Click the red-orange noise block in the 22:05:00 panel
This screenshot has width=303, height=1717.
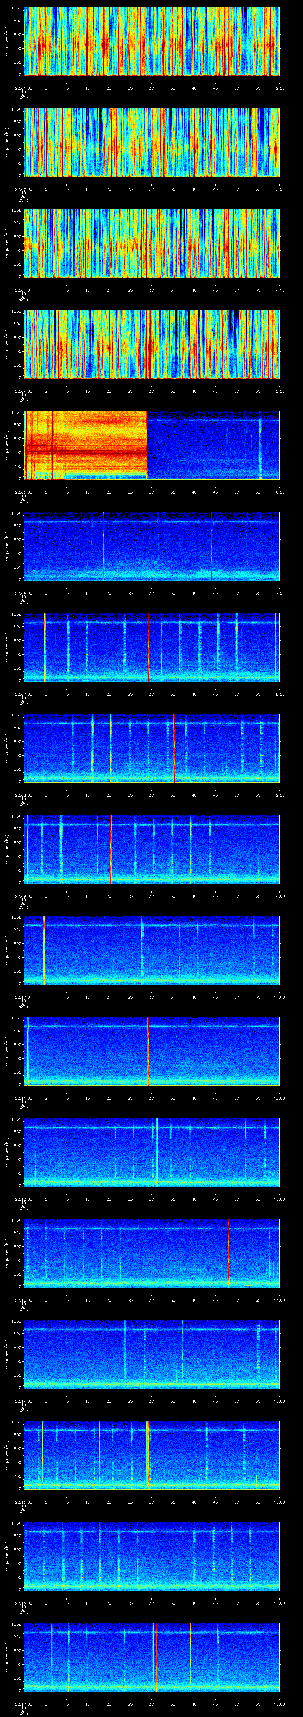coord(85,445)
